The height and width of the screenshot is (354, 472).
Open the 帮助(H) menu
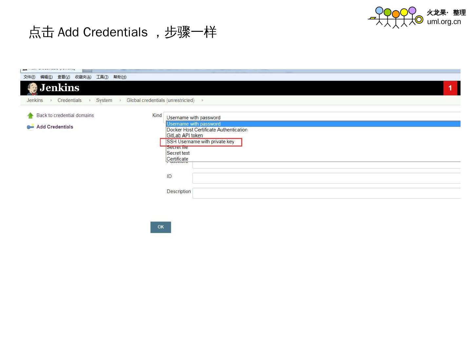tap(120, 77)
